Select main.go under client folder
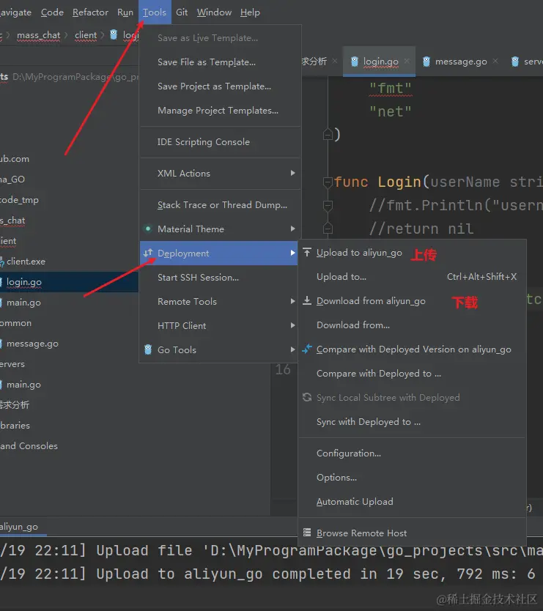 [23, 303]
